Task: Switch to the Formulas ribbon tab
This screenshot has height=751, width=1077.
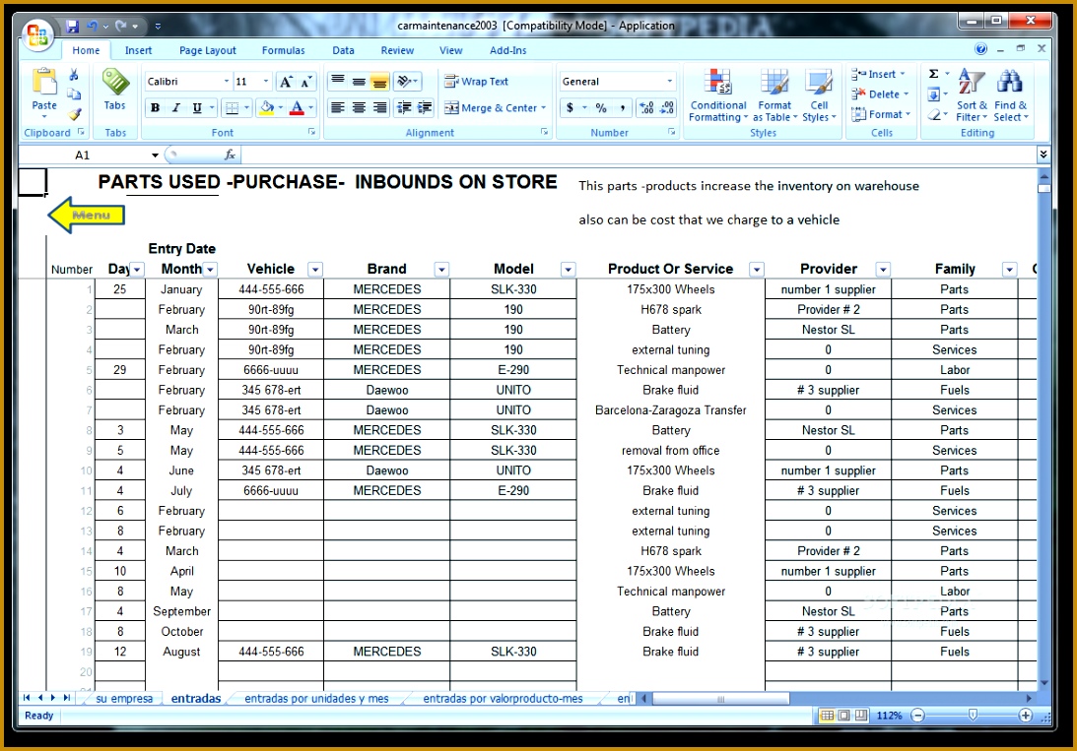Action: (x=283, y=50)
